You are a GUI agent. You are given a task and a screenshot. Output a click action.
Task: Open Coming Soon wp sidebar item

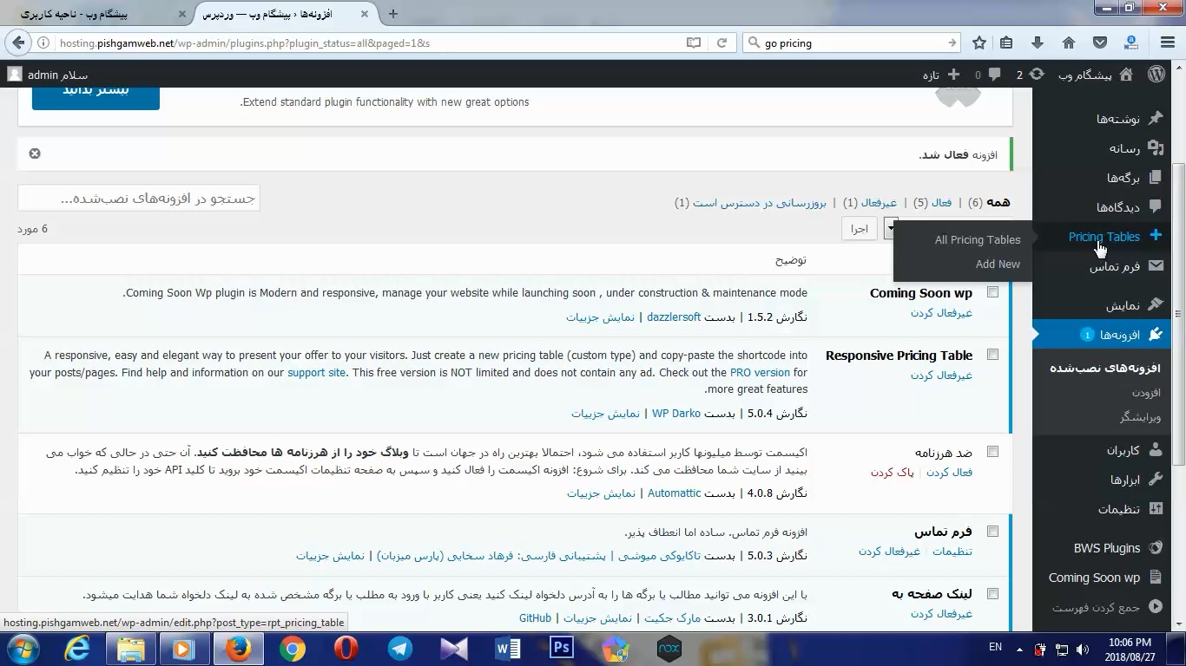coord(1094,578)
